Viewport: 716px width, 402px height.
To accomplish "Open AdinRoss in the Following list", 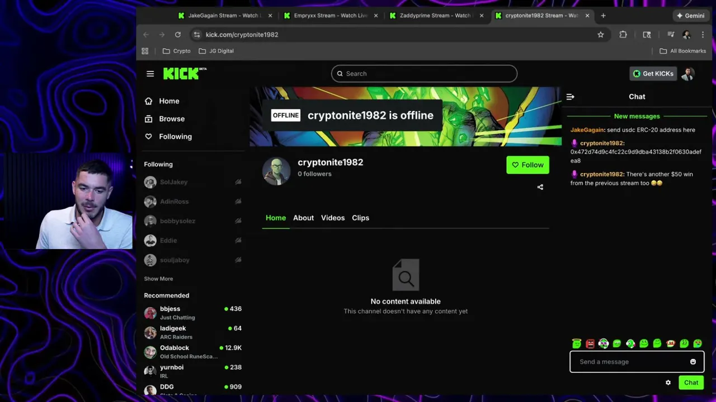I will (x=192, y=202).
